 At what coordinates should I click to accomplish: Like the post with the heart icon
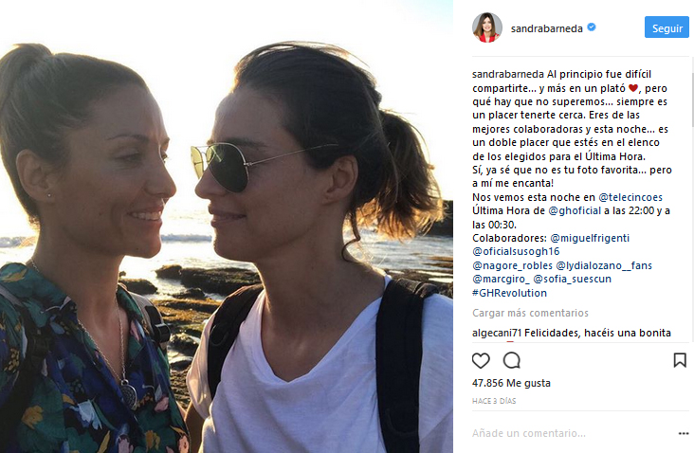click(x=481, y=360)
